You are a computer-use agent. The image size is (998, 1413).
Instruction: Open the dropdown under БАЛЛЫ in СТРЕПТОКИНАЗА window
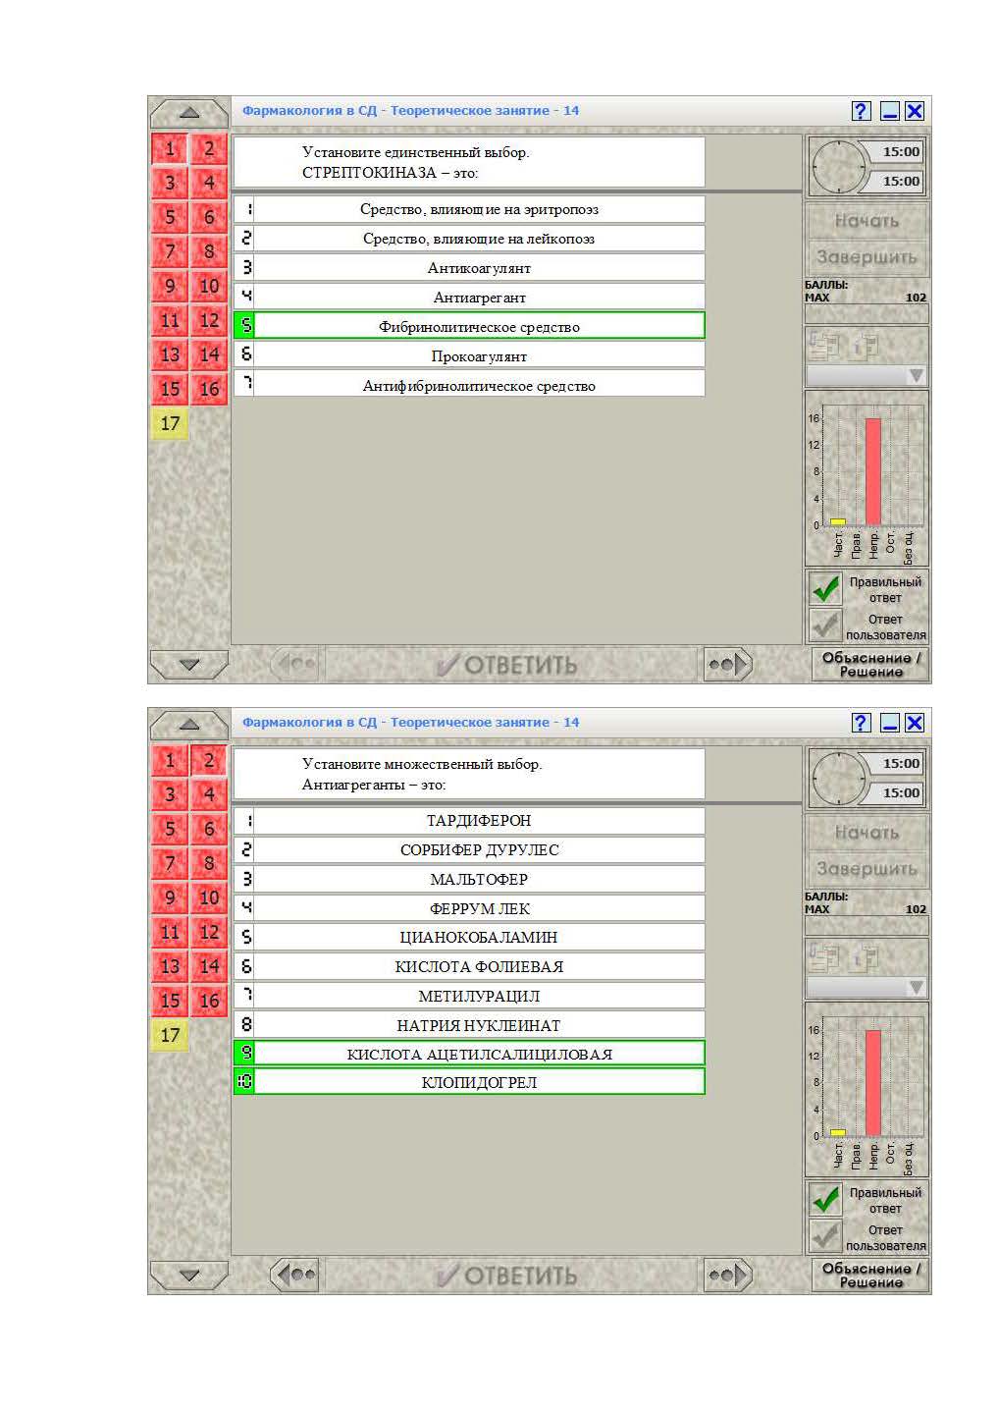(x=867, y=376)
